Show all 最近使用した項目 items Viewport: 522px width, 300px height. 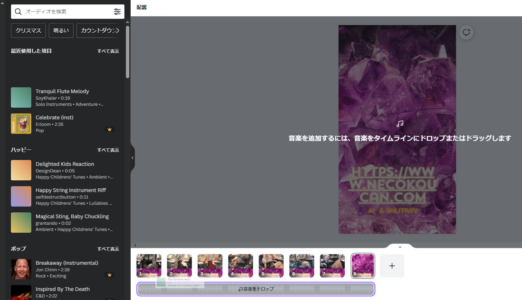(108, 51)
